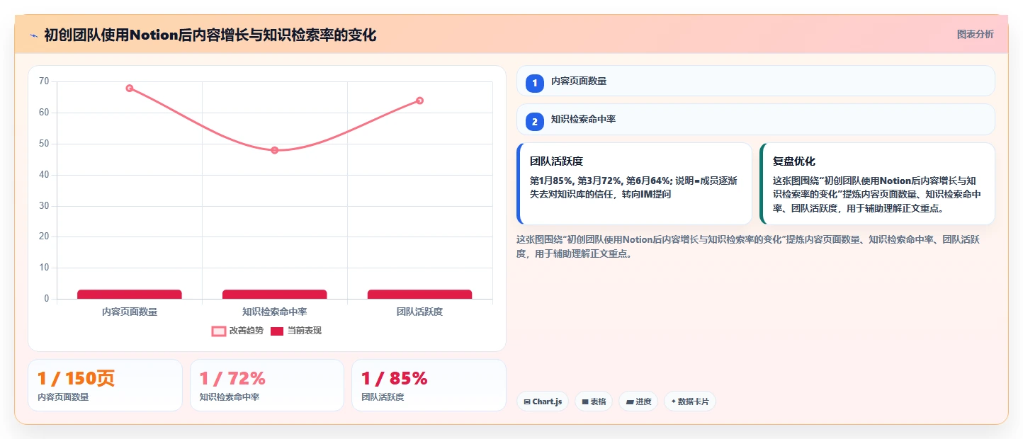Image resolution: width=1023 pixels, height=439 pixels.
Task: Open the 团队活跃度 info card
Action: coord(634,183)
